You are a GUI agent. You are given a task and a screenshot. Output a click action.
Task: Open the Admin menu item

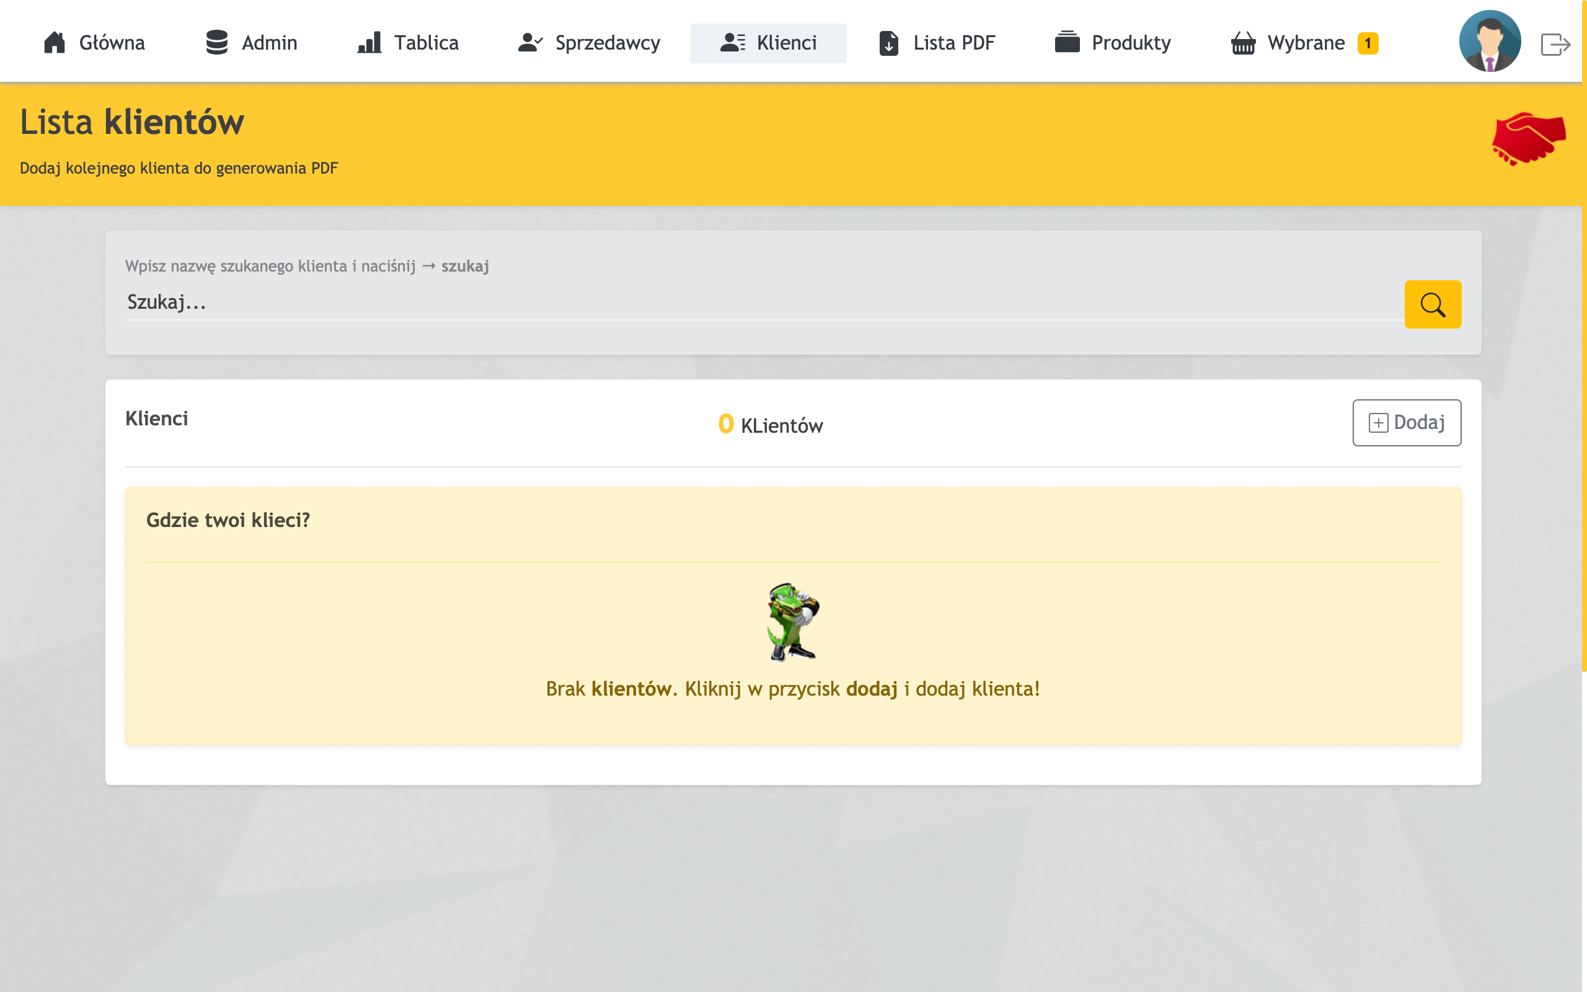pyautogui.click(x=269, y=43)
